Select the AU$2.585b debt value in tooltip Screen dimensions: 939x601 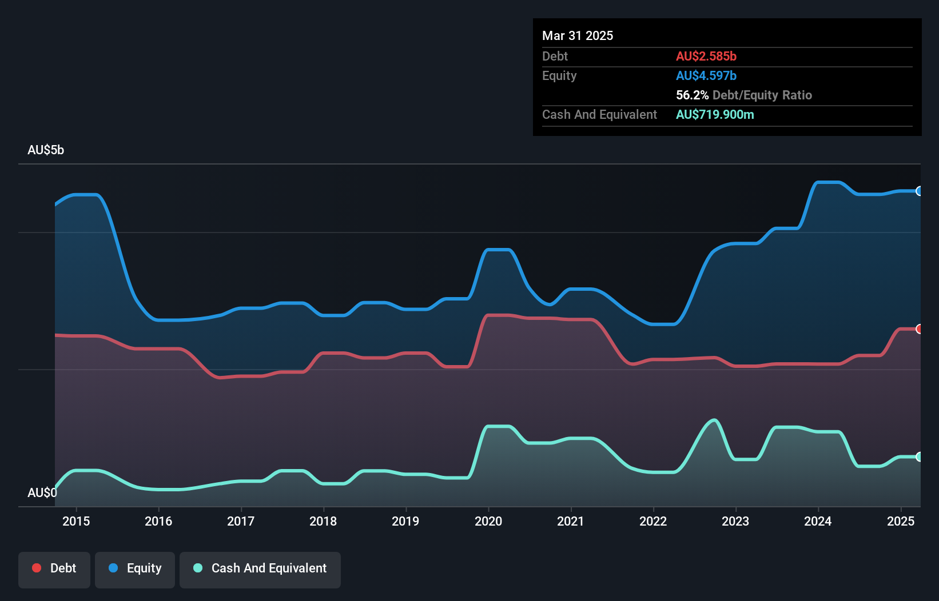tap(706, 56)
